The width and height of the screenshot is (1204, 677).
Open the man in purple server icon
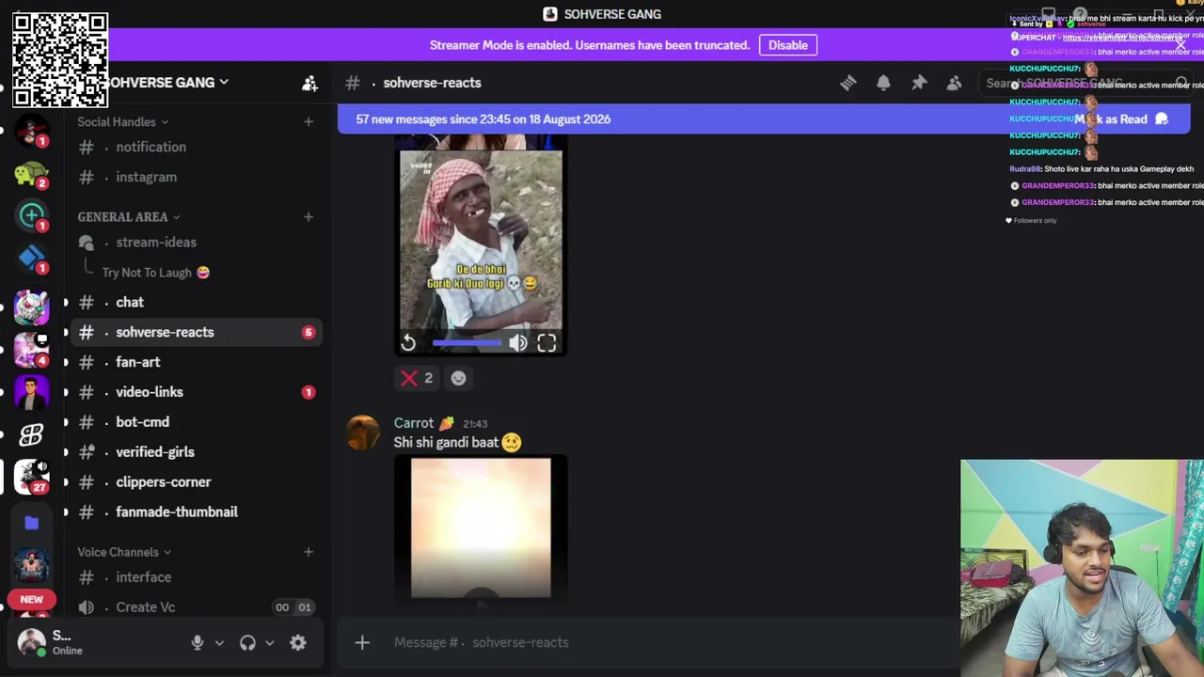(x=31, y=393)
